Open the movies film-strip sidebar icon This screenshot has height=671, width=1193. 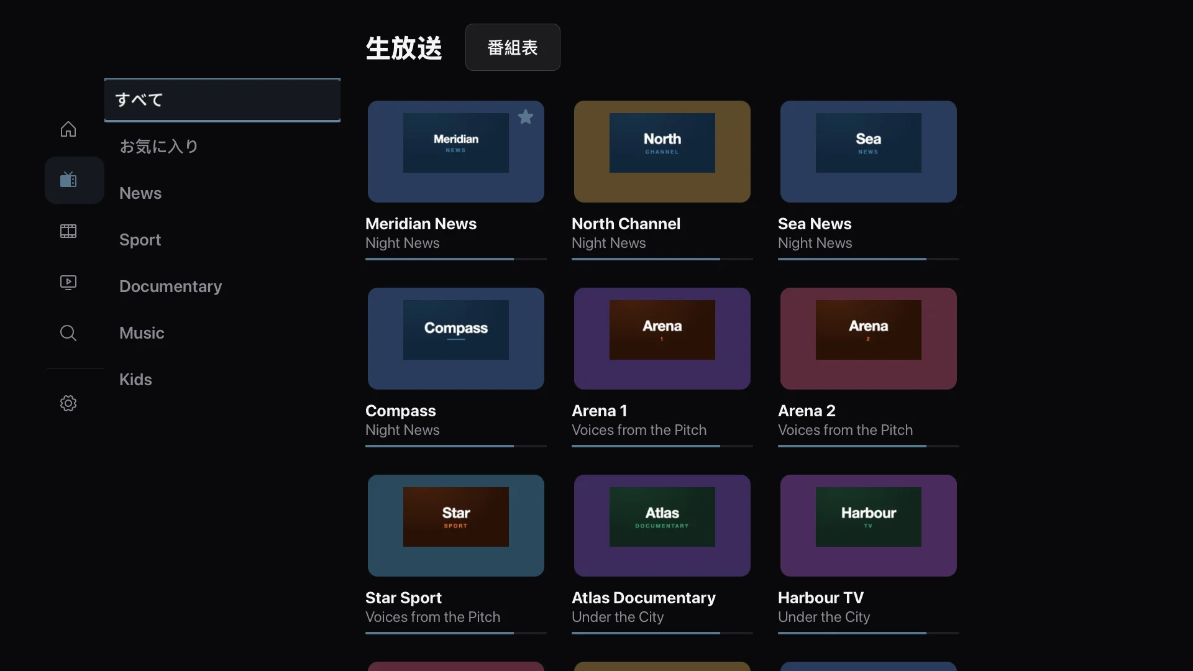point(68,231)
